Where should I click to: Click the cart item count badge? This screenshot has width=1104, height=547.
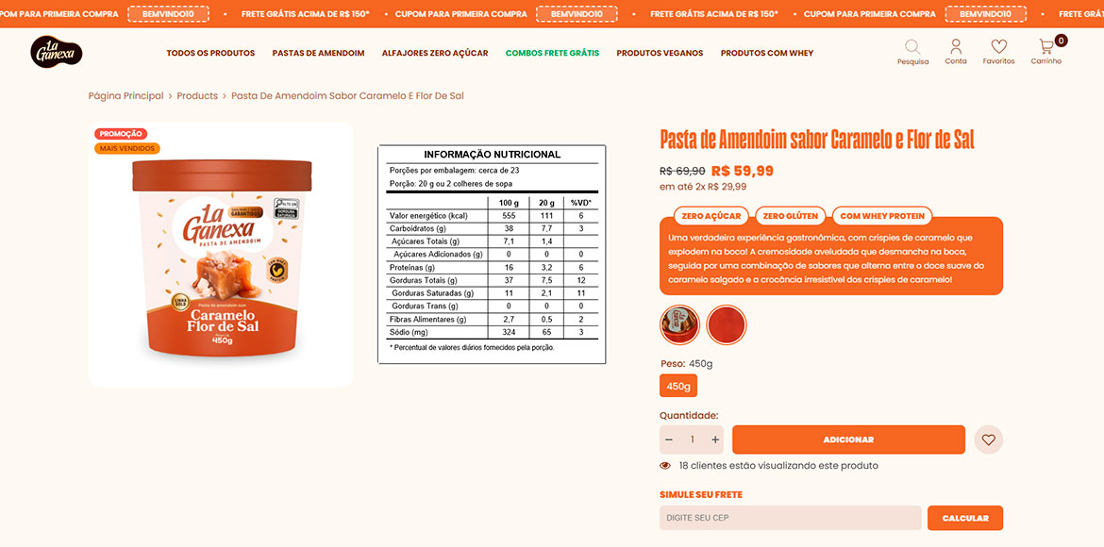click(1061, 41)
